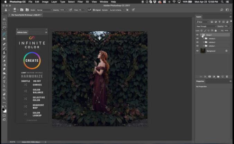Create a new group via folder icon
Screen dimensions: 234x144
[218, 76]
